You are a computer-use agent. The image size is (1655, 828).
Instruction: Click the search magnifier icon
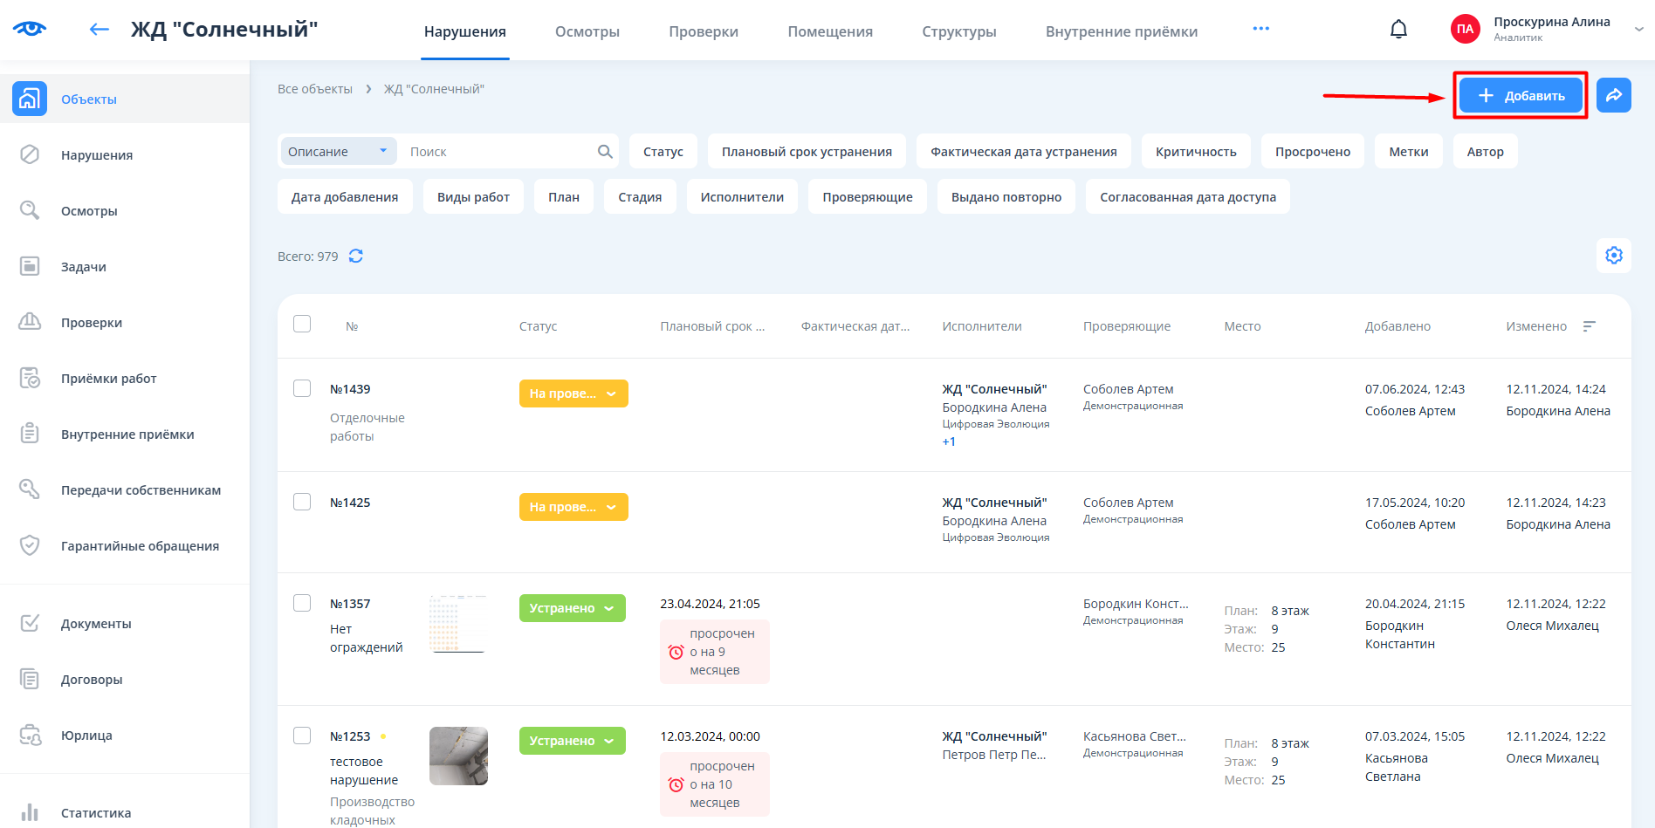click(605, 152)
